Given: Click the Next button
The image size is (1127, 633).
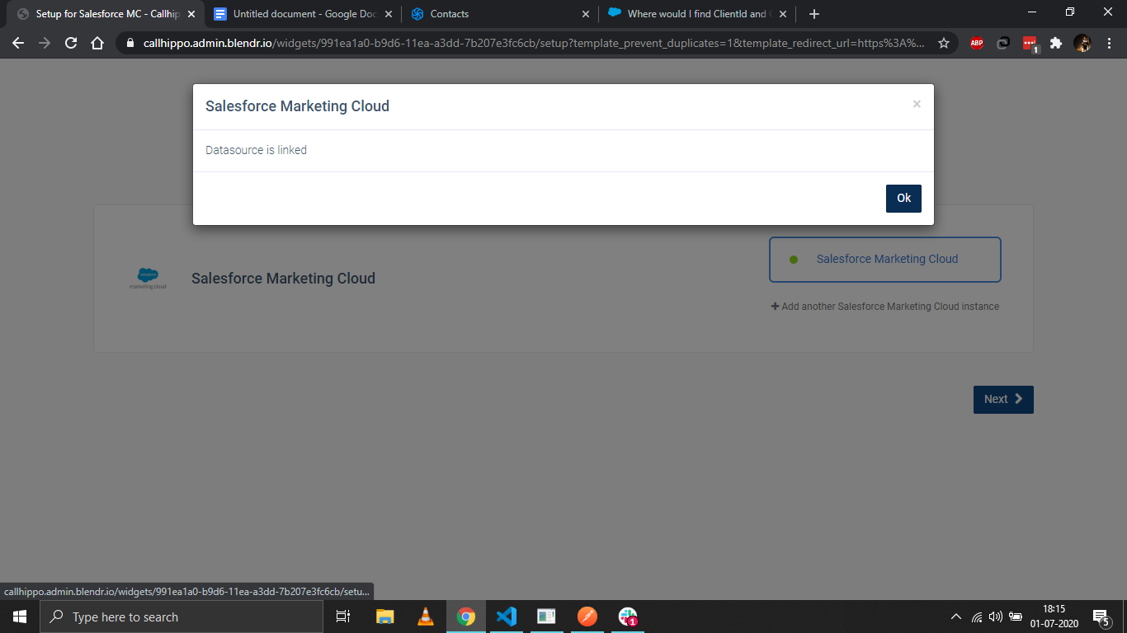Looking at the screenshot, I should (x=1003, y=399).
